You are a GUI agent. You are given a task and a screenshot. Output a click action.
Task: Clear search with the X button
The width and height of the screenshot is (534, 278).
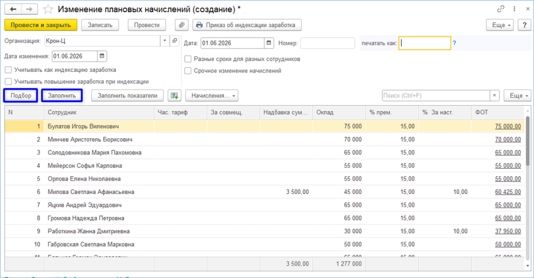pos(494,95)
